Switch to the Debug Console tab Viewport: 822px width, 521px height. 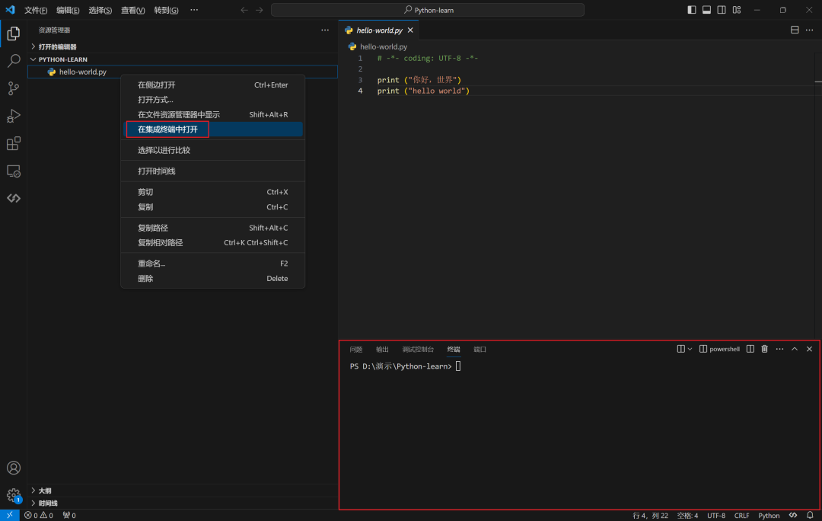pos(418,350)
